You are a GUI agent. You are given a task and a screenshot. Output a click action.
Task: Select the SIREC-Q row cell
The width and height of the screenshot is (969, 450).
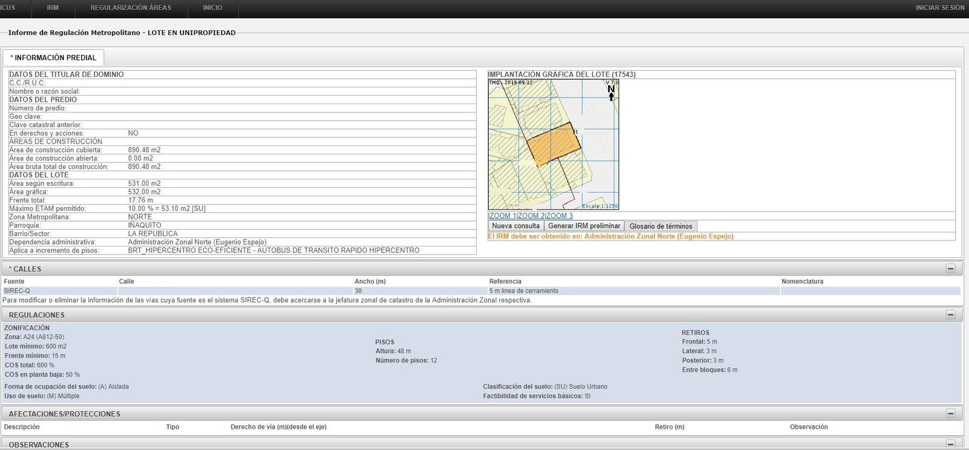pyautogui.click(x=60, y=291)
